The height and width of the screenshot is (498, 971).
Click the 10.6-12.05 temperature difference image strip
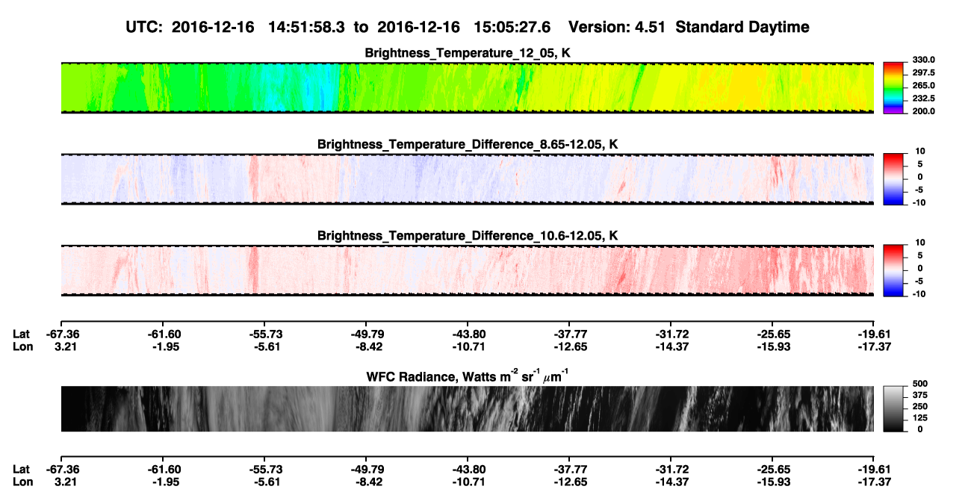467,270
